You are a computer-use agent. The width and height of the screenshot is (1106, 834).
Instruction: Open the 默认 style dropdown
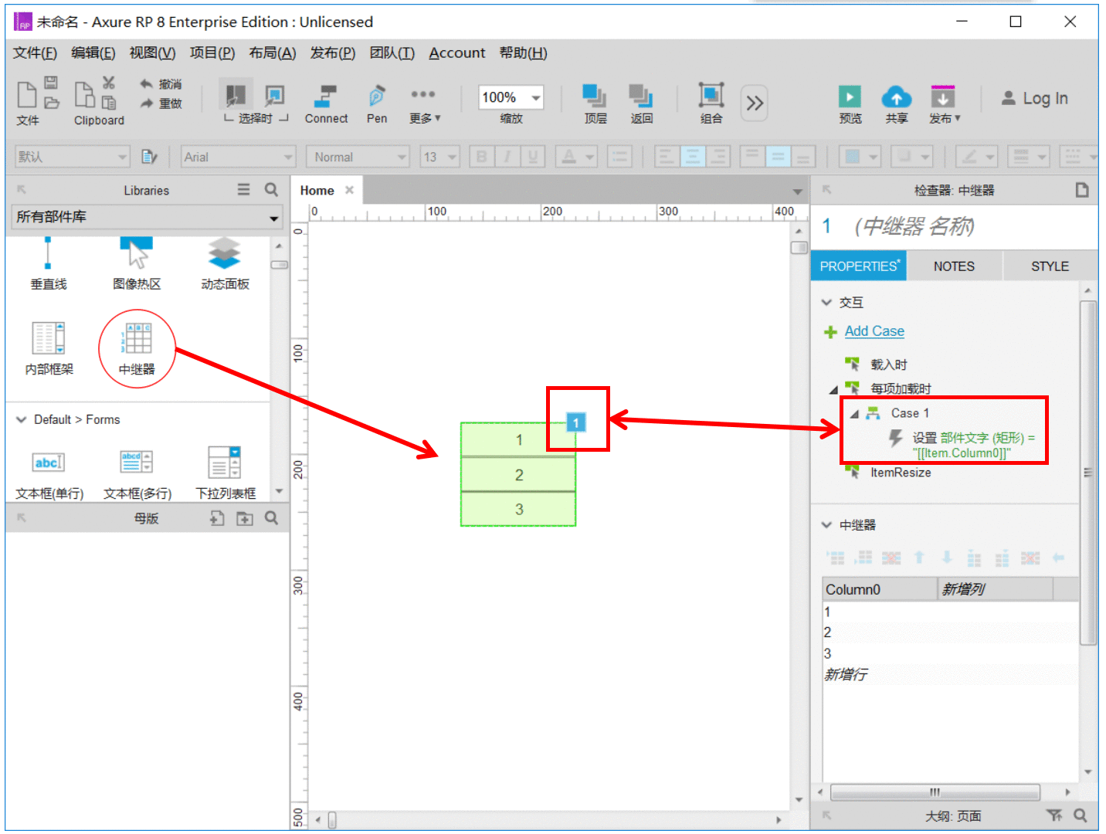[x=72, y=157]
